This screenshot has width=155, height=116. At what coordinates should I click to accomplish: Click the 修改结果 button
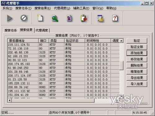[137, 59]
